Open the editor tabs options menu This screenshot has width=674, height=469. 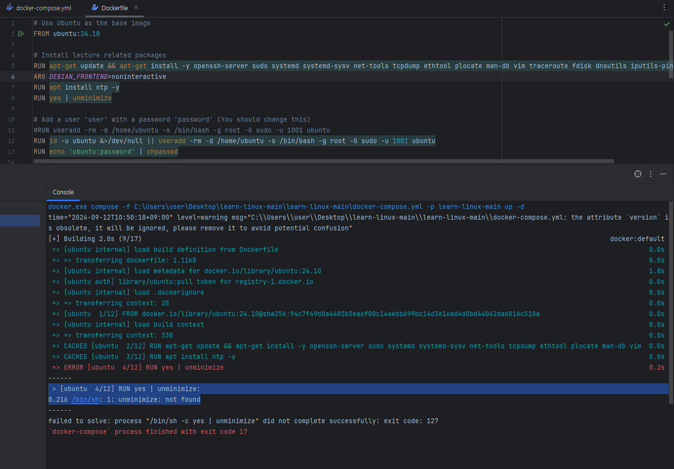point(664,7)
